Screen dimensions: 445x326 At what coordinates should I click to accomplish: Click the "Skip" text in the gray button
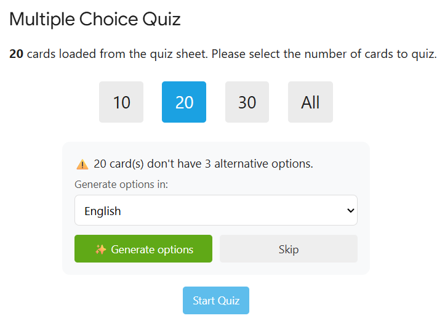coord(288,250)
